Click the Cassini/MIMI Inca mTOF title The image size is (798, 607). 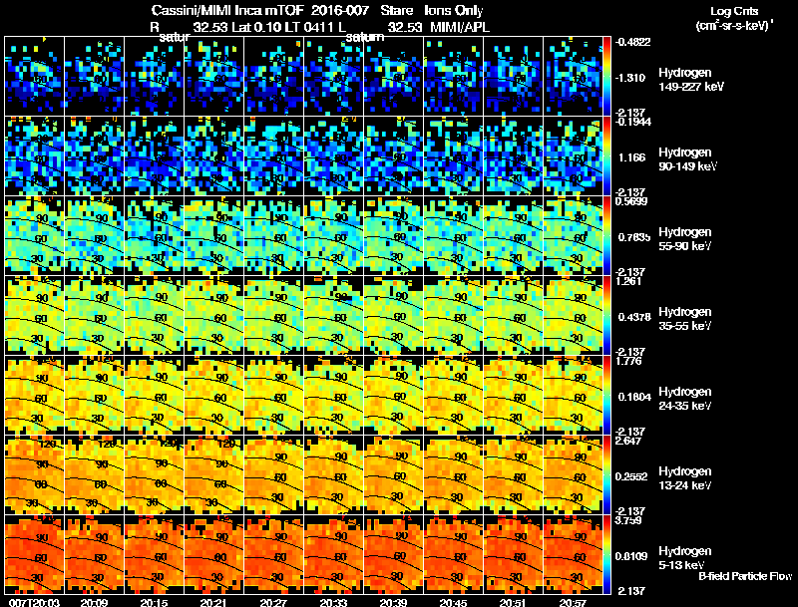(227, 10)
